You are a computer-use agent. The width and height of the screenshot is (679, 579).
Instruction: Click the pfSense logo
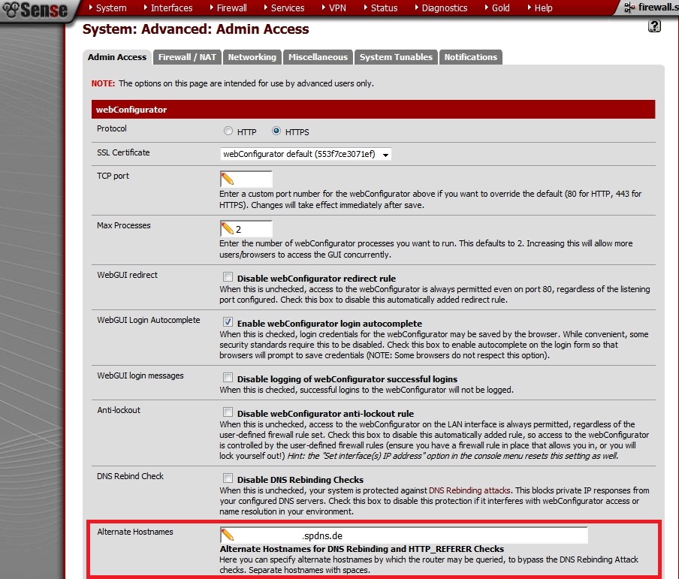coord(35,10)
